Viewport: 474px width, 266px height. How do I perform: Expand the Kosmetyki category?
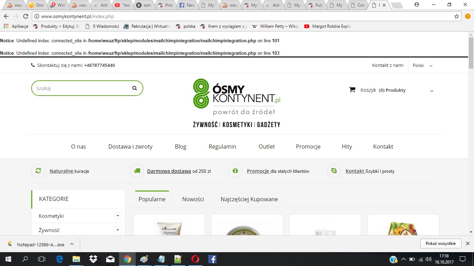pos(118,216)
